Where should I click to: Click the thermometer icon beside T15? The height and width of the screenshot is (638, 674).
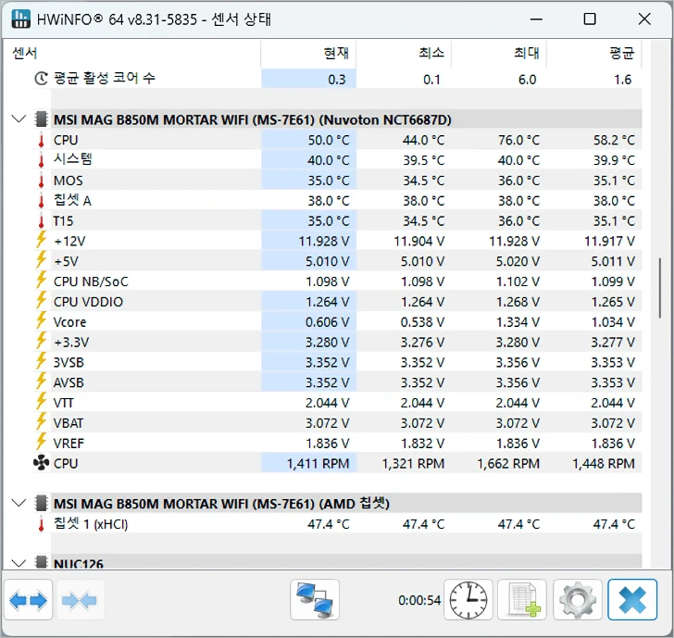[42, 220]
